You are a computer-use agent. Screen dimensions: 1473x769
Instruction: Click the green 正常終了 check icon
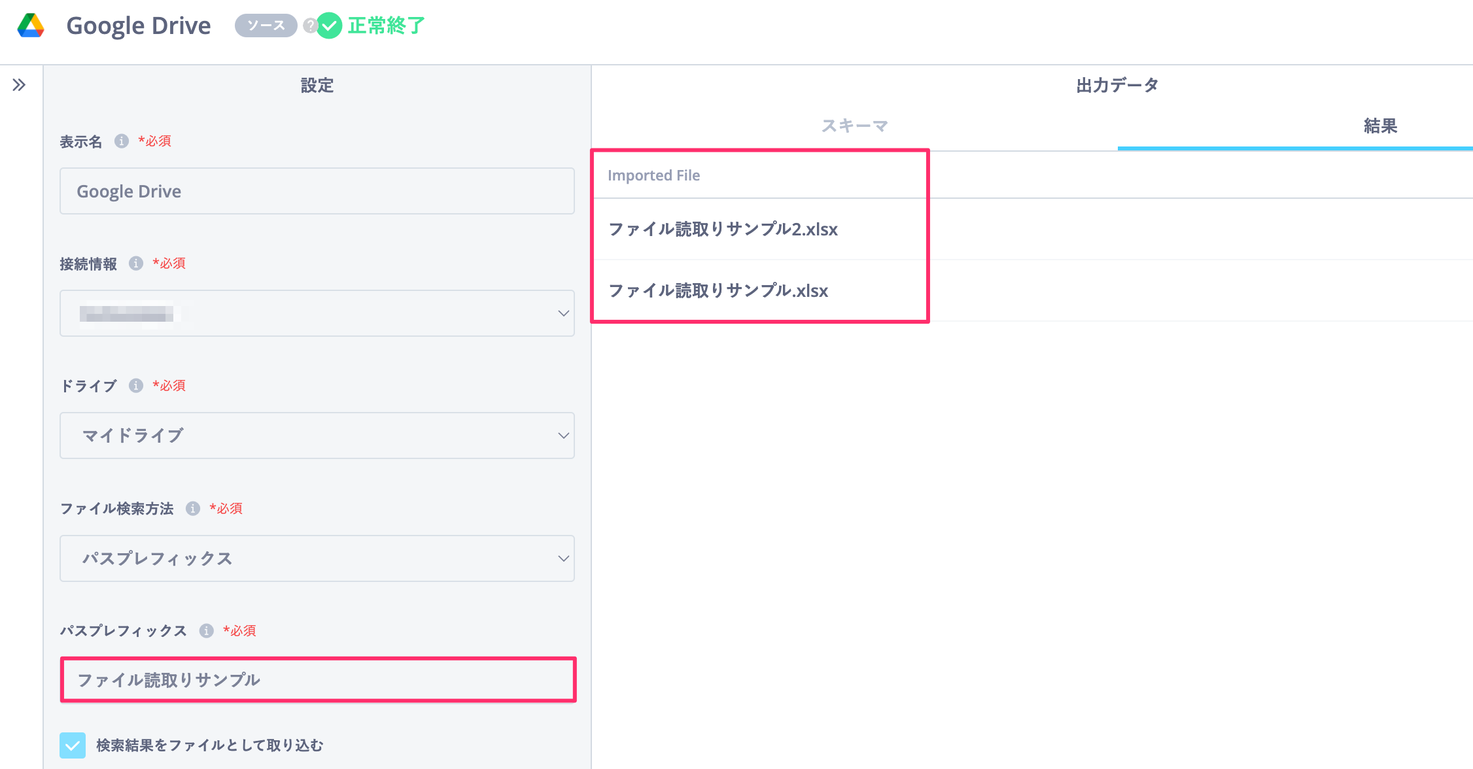(x=330, y=26)
